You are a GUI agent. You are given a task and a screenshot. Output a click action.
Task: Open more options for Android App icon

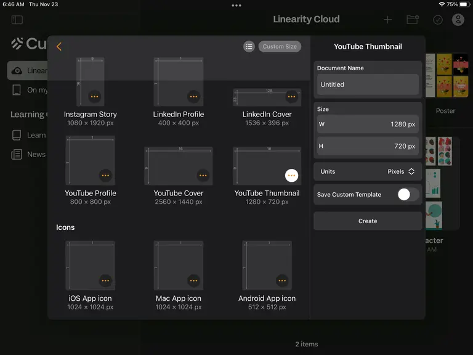click(282, 281)
